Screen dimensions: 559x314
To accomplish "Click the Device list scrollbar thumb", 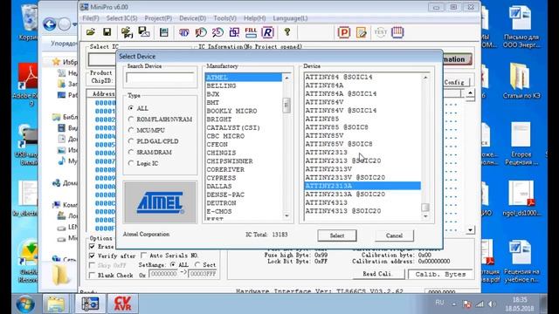I will tap(425, 207).
